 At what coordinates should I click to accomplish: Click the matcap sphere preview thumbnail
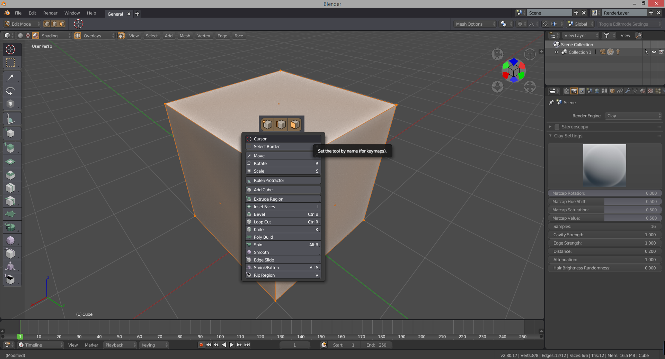604,165
